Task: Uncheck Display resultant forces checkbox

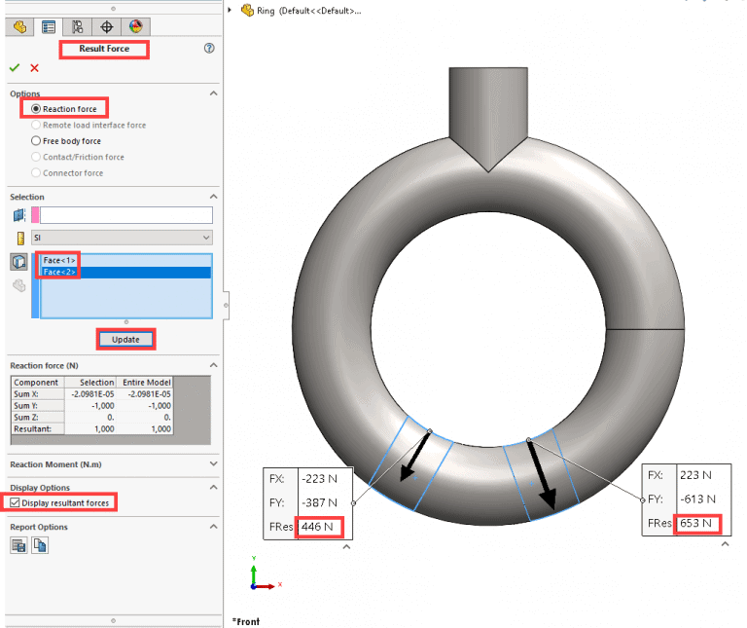Action: (x=15, y=502)
